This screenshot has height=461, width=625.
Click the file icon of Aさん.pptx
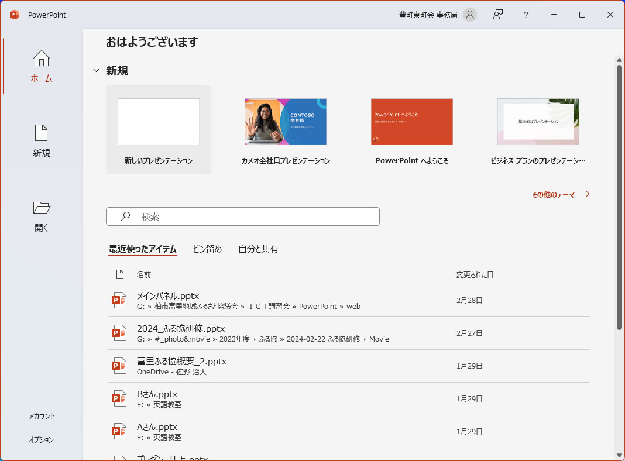pos(119,431)
